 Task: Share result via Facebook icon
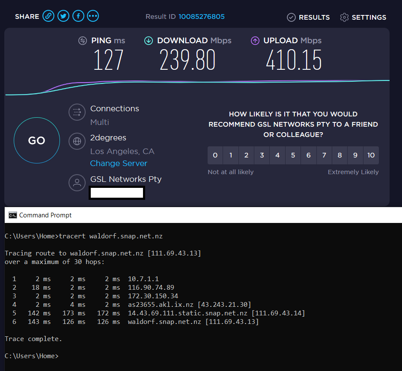pyautogui.click(x=78, y=17)
